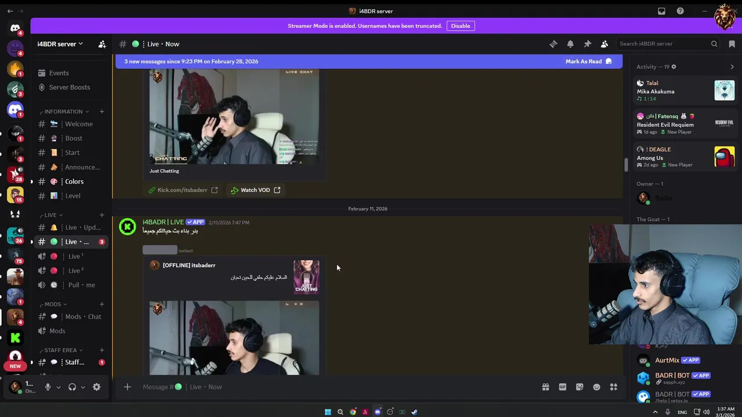
Task: Open the Kick.com/itsbaderr link
Action: 183,190
